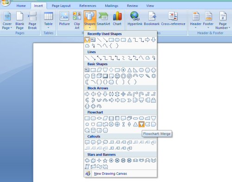
Task: Select the U-Turn Arrow in Block Arrows
Action: pos(142,94)
